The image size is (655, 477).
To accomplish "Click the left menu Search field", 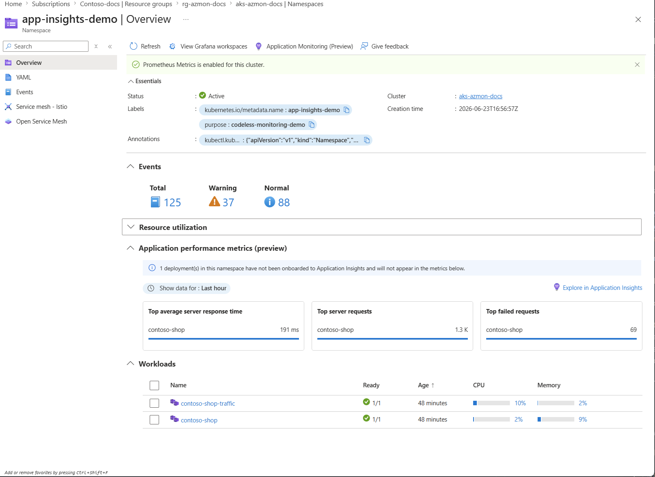I will [x=46, y=46].
